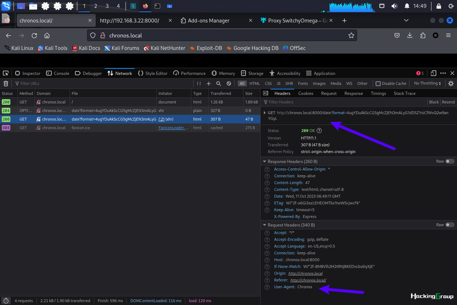This screenshot has width=457, height=305.
Task: Click the Resend button
Action: click(x=448, y=102)
